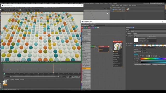Click save preset button below color sliders

[x=159, y=64]
